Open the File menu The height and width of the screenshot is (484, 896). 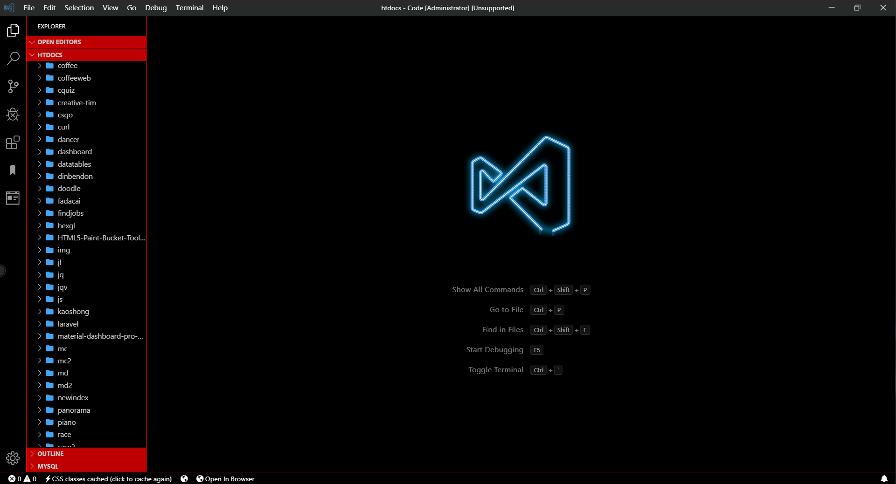click(x=29, y=8)
